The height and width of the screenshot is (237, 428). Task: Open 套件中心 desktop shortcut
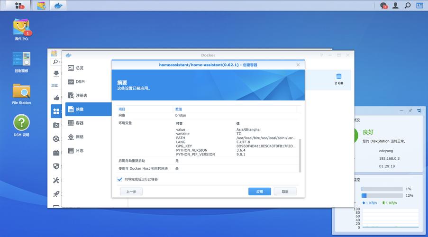pyautogui.click(x=21, y=29)
